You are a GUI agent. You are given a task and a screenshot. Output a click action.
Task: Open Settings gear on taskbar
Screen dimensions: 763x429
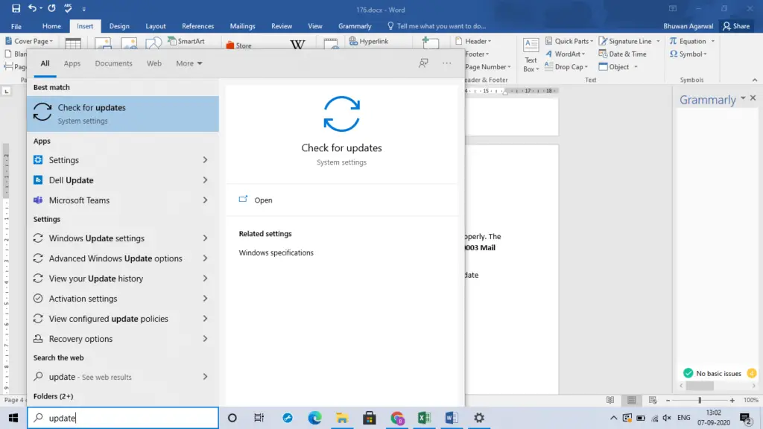tap(479, 418)
